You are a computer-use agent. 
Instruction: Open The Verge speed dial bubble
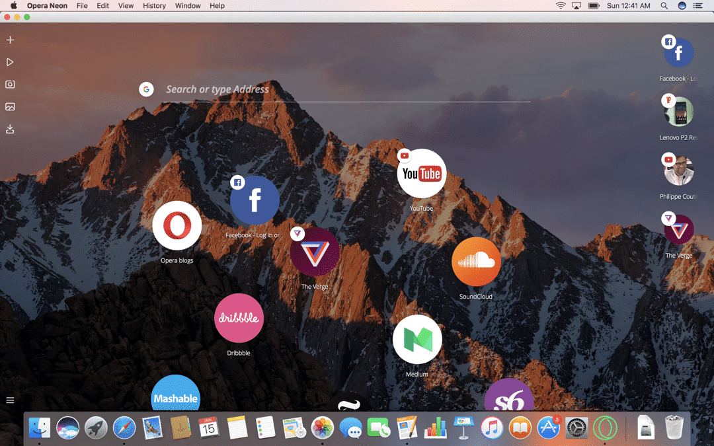click(315, 252)
